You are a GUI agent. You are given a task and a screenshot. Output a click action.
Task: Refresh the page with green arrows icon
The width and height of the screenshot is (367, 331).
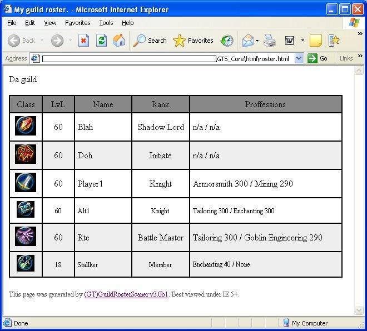[102, 41]
